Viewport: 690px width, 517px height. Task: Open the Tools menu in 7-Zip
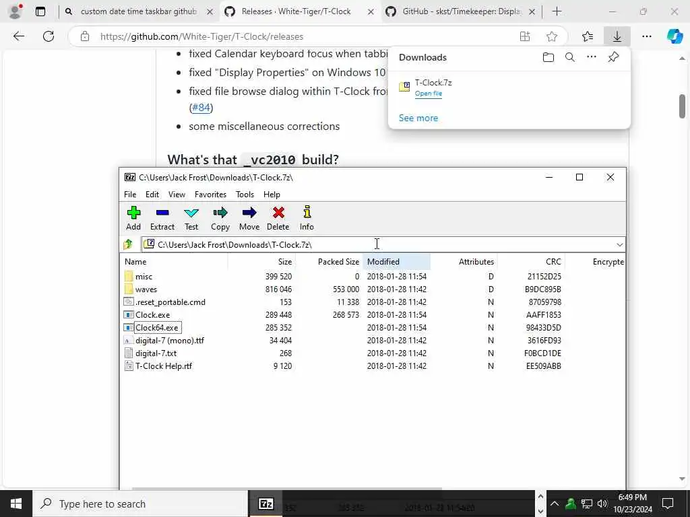pyautogui.click(x=245, y=195)
